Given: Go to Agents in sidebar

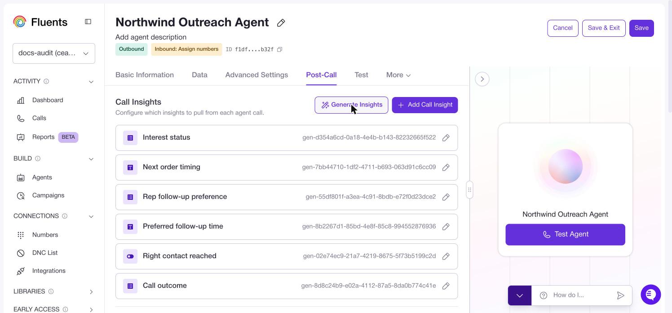Looking at the screenshot, I should 42,177.
